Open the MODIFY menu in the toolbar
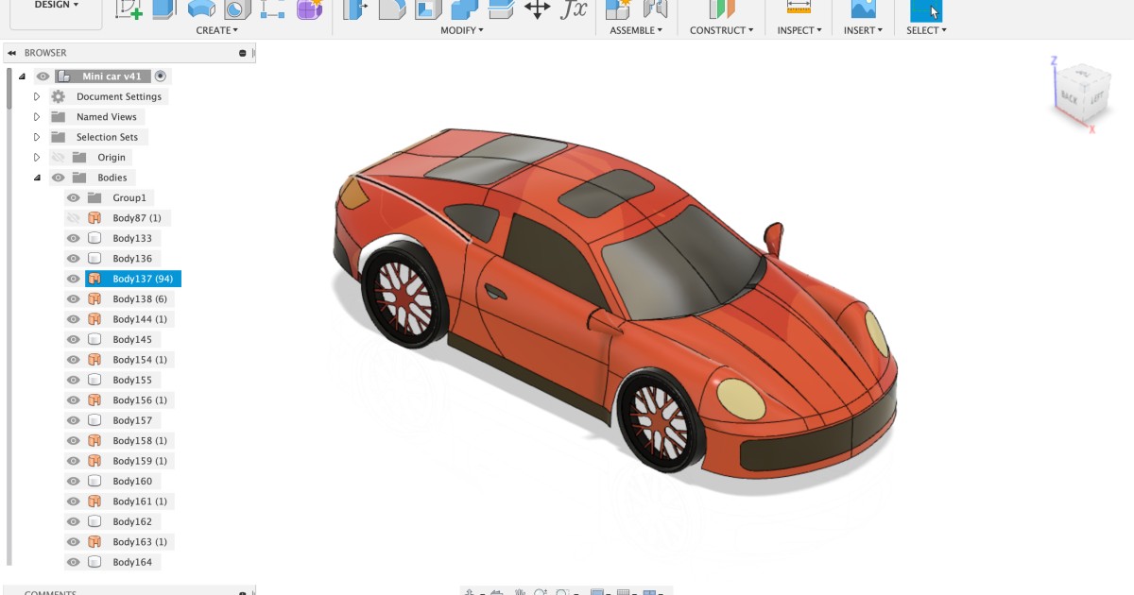The height and width of the screenshot is (595, 1134). click(x=462, y=29)
